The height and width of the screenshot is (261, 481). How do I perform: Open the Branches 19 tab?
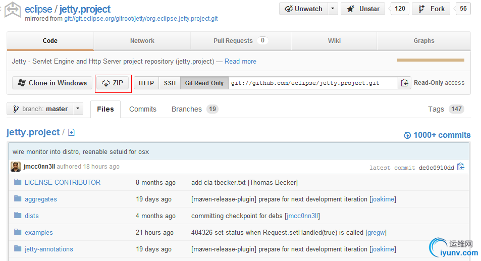(x=195, y=109)
